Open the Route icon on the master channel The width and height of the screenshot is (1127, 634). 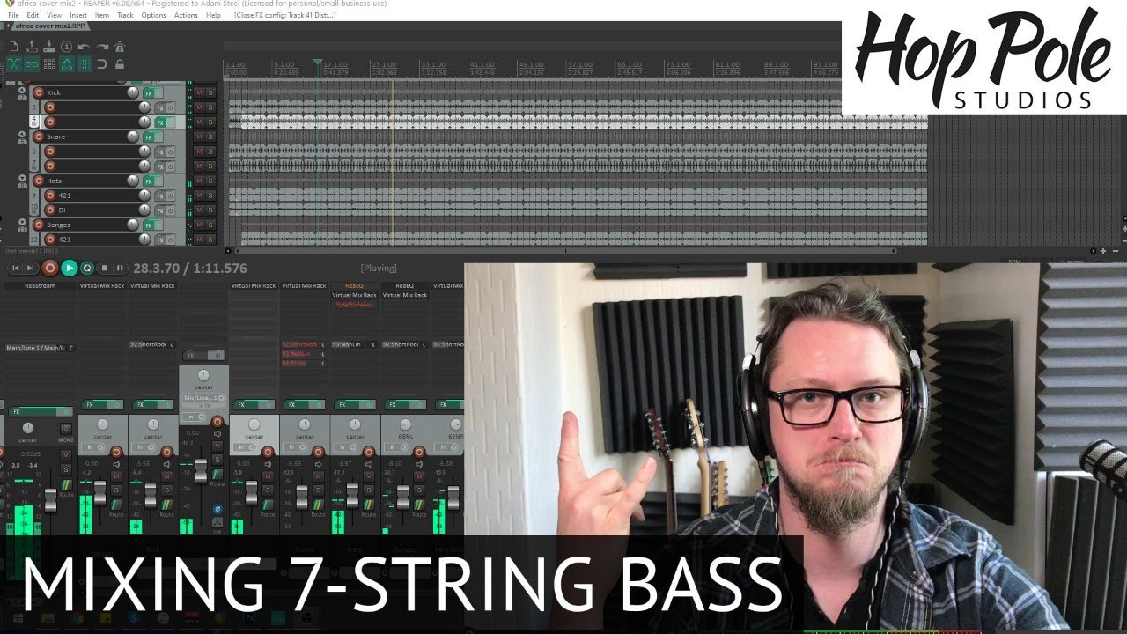click(66, 485)
